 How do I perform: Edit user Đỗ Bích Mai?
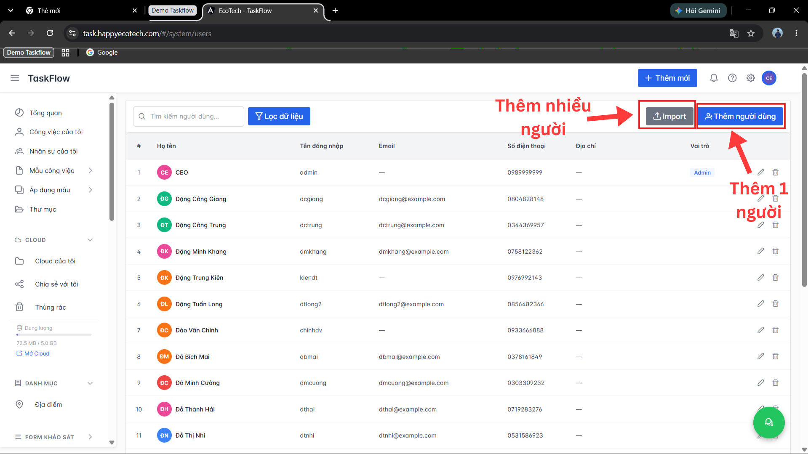[x=760, y=356]
